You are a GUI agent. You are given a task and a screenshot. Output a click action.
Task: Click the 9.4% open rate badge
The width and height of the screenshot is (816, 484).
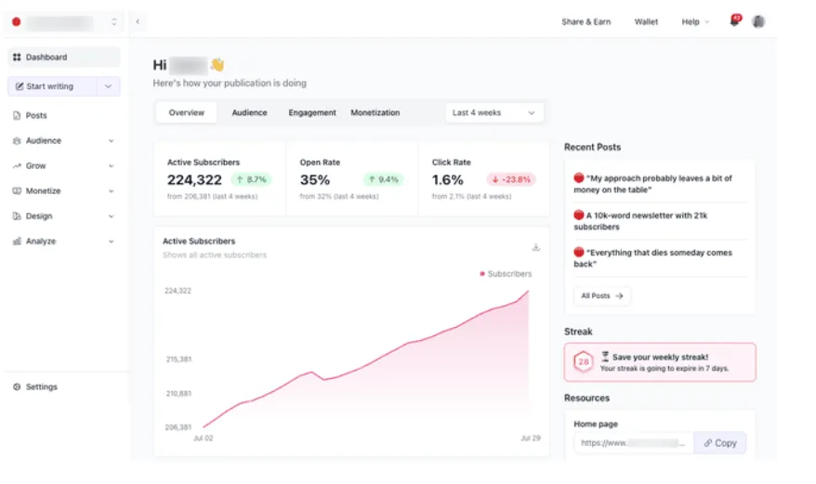tap(384, 179)
